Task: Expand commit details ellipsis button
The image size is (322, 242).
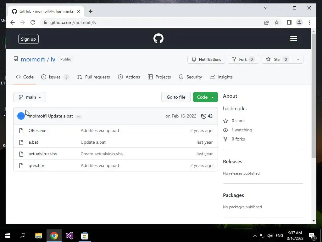Action: [x=78, y=117]
